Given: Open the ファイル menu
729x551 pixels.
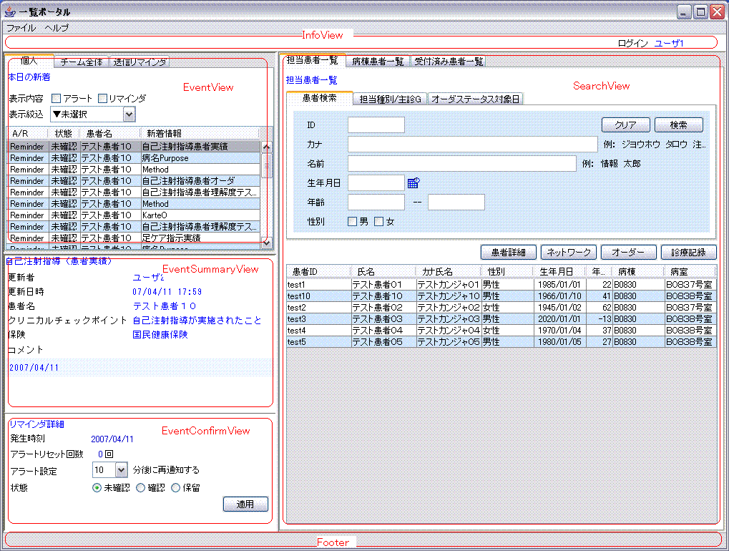Looking at the screenshot, I should [x=21, y=28].
